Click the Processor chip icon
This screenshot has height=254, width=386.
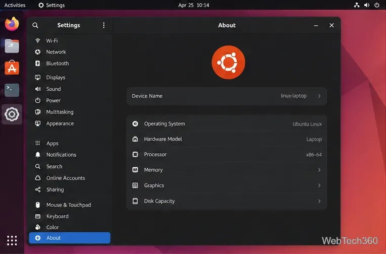135,154
